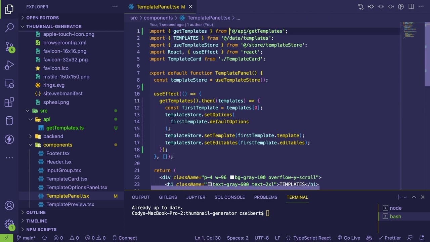
Task: Maximize the terminal panel size
Action: click(x=414, y=197)
